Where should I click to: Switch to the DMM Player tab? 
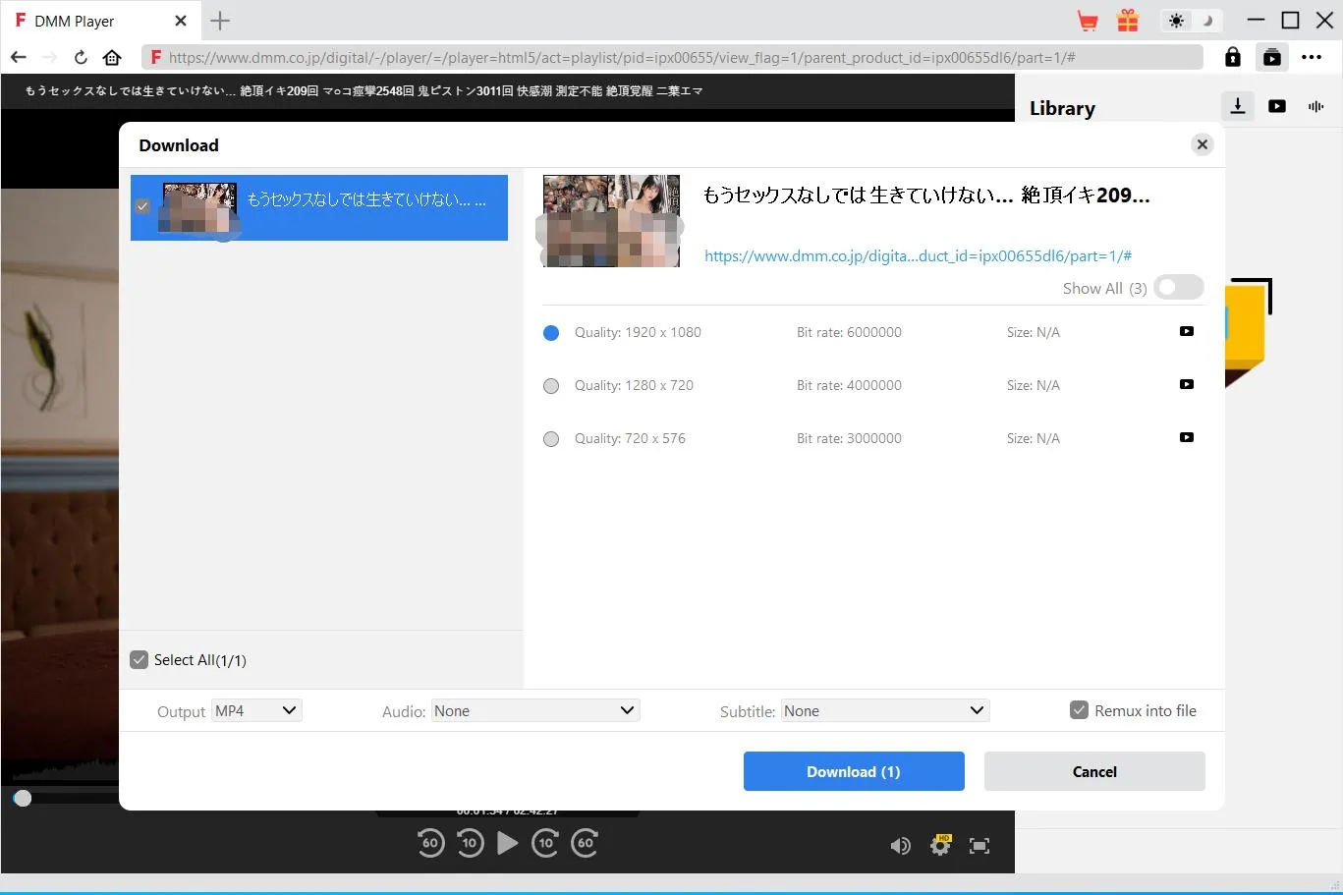pyautogui.click(x=75, y=21)
